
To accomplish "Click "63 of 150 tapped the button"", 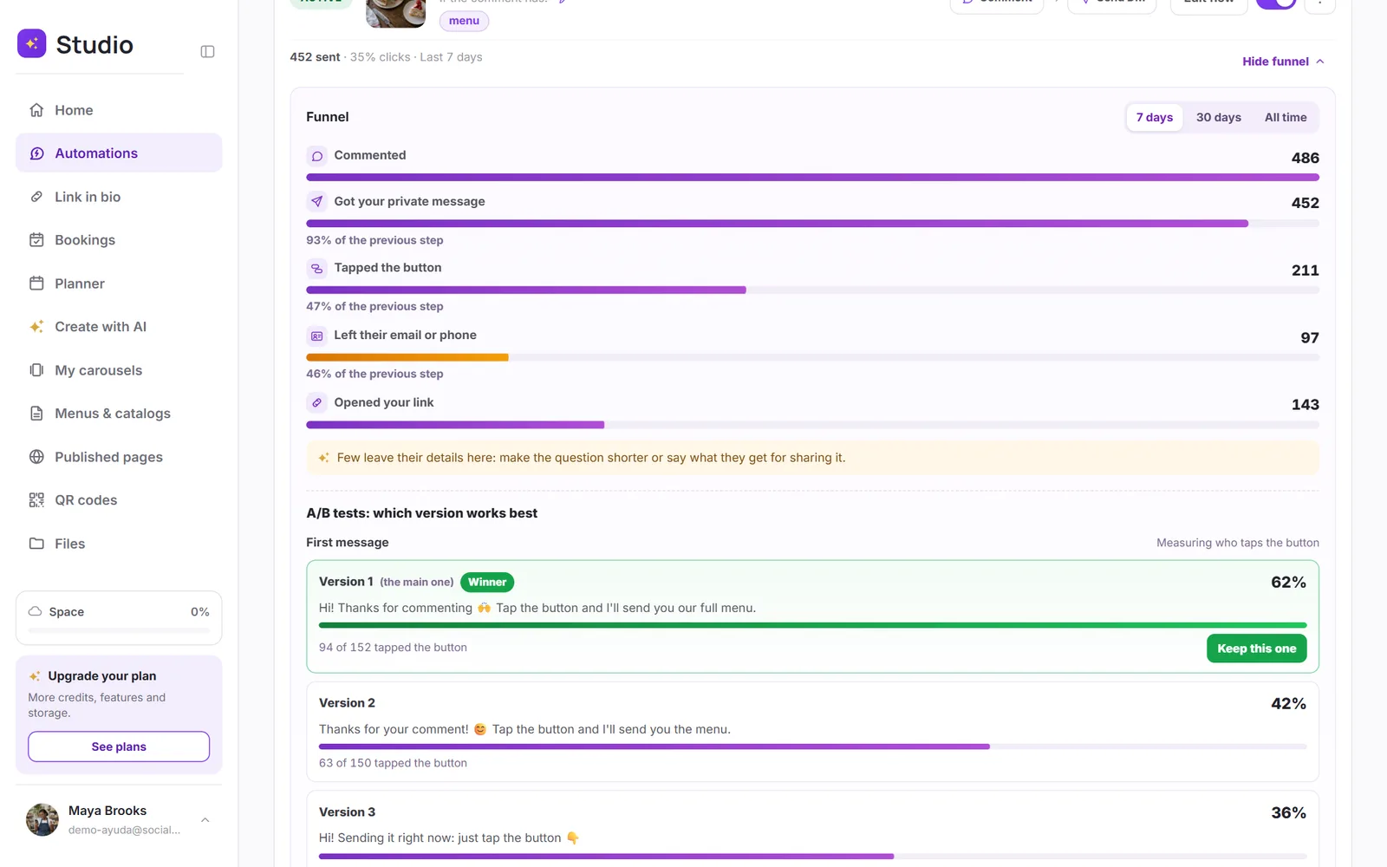I will pyautogui.click(x=393, y=763).
